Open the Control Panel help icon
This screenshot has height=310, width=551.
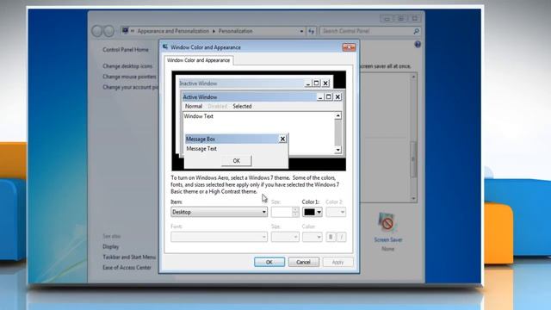[x=418, y=44]
